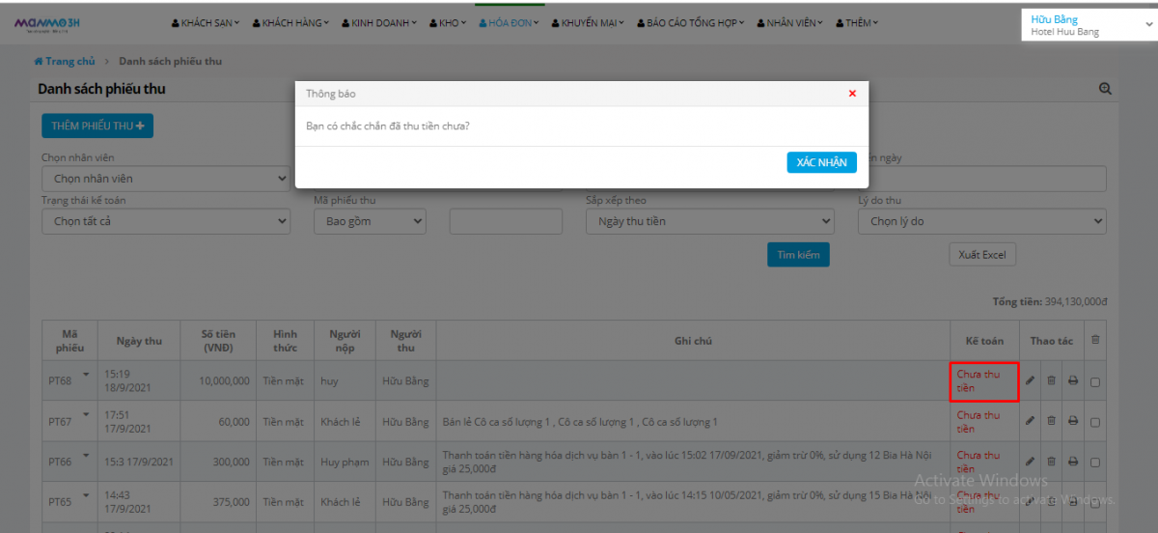Click the edit pencil icon for PT67

coord(1030,421)
